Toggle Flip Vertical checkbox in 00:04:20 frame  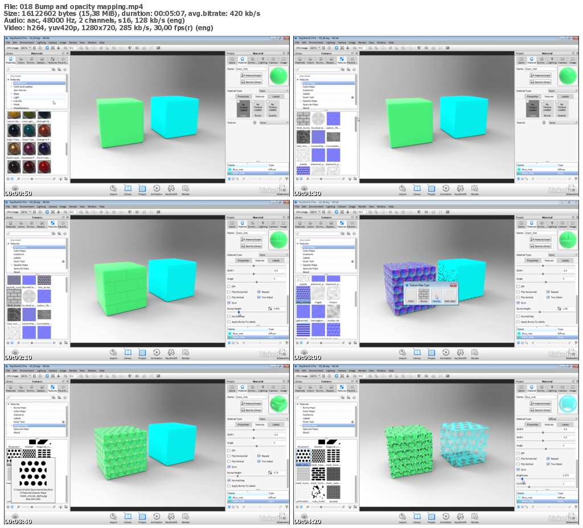518,464
